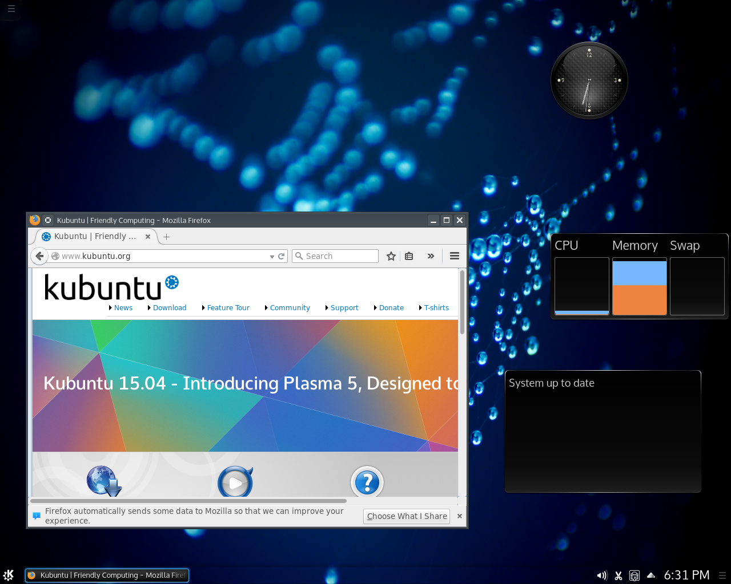The height and width of the screenshot is (584, 731).
Task: Click the Kubuntu favicon on the tab
Action: (x=46, y=237)
